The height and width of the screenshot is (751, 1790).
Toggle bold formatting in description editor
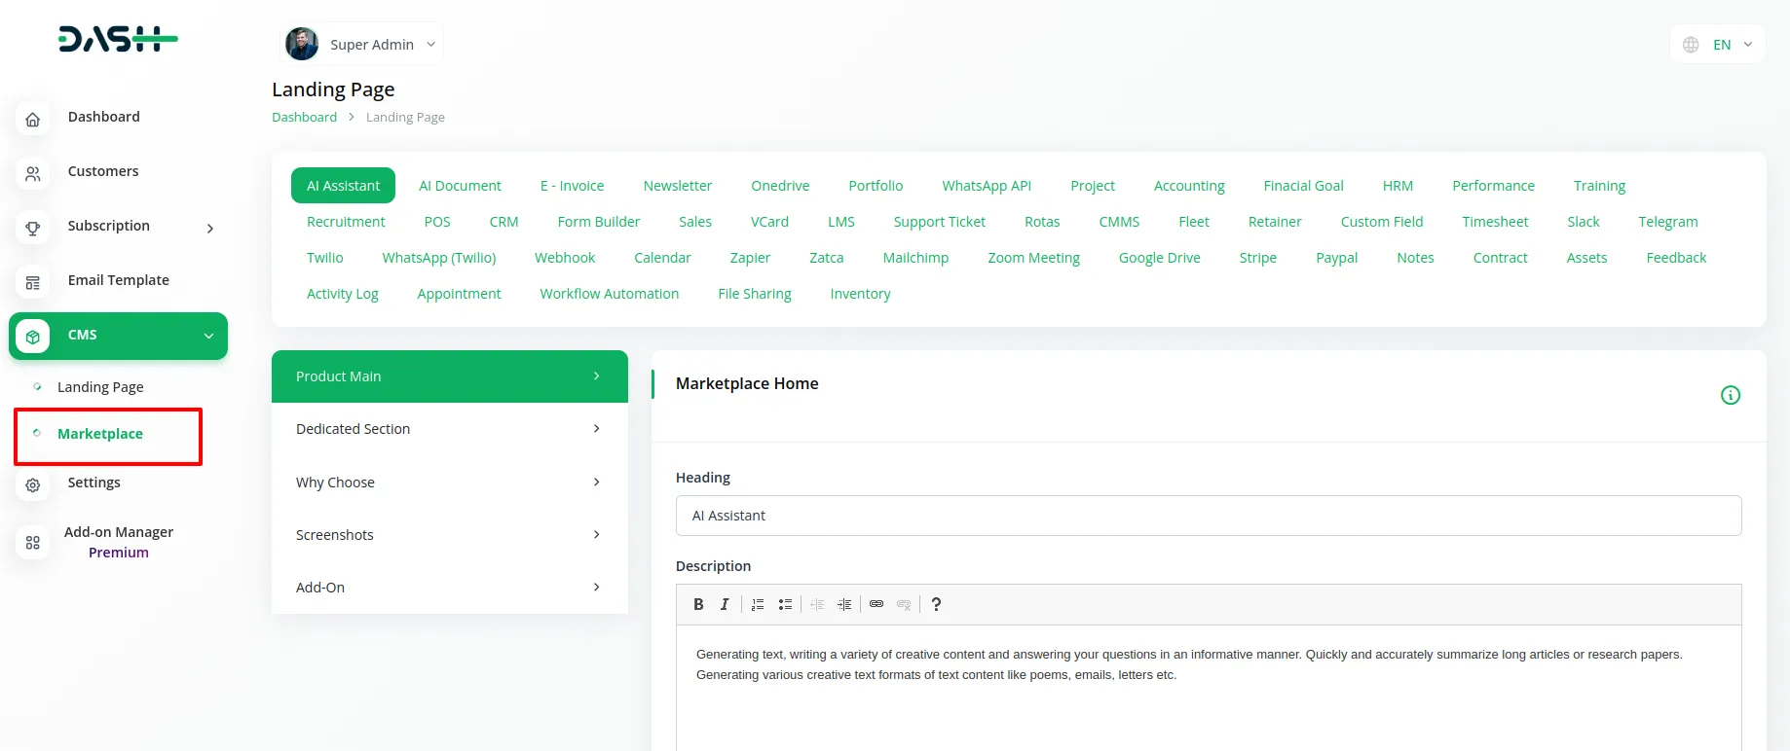698,604
